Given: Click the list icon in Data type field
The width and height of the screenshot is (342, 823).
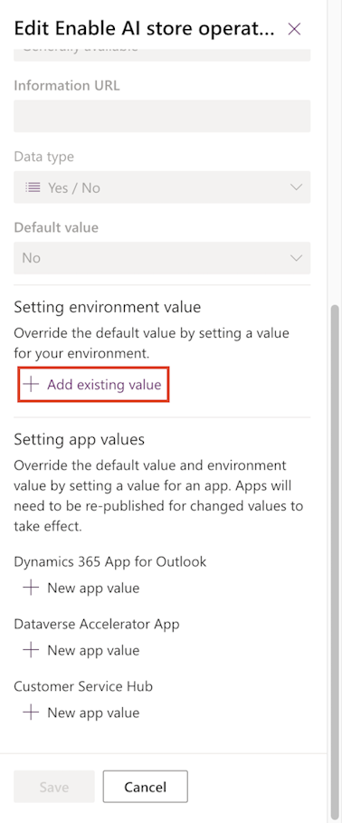Looking at the screenshot, I should pos(33,187).
